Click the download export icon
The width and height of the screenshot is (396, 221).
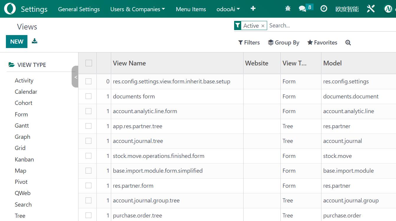click(34, 41)
